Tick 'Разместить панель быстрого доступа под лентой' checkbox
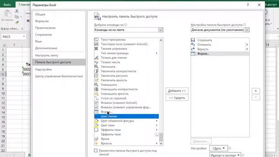Screen dimensions: 279x157 [x=96, y=150]
